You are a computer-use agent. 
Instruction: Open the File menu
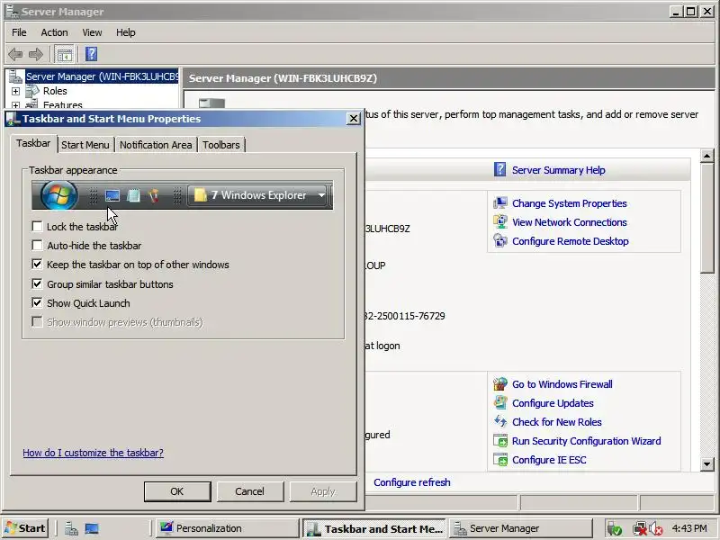(x=19, y=32)
